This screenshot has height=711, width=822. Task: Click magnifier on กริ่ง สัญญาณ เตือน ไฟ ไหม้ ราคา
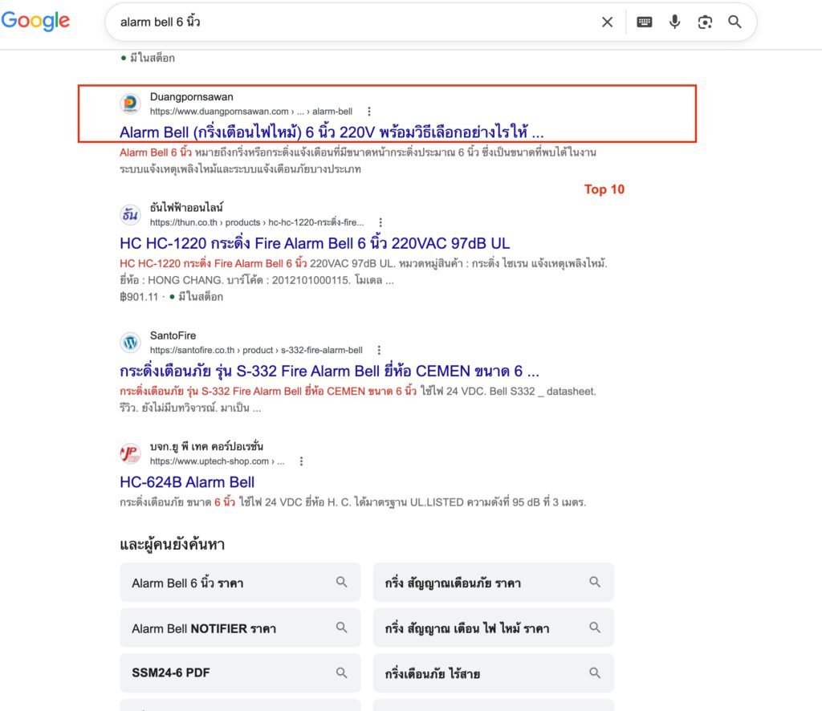point(595,628)
